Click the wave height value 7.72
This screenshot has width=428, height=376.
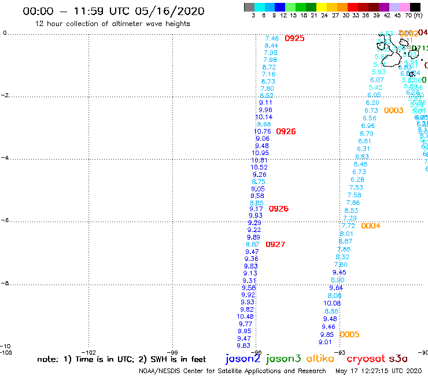pos(348,226)
